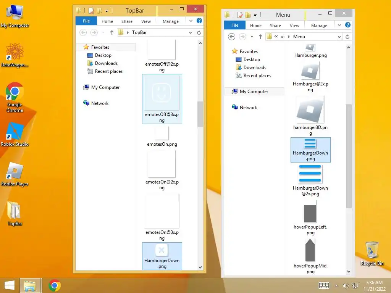This screenshot has width=391, height=293.
Task: Click Properties quick-access icon in TopBar title bar
Action: coord(91,10)
